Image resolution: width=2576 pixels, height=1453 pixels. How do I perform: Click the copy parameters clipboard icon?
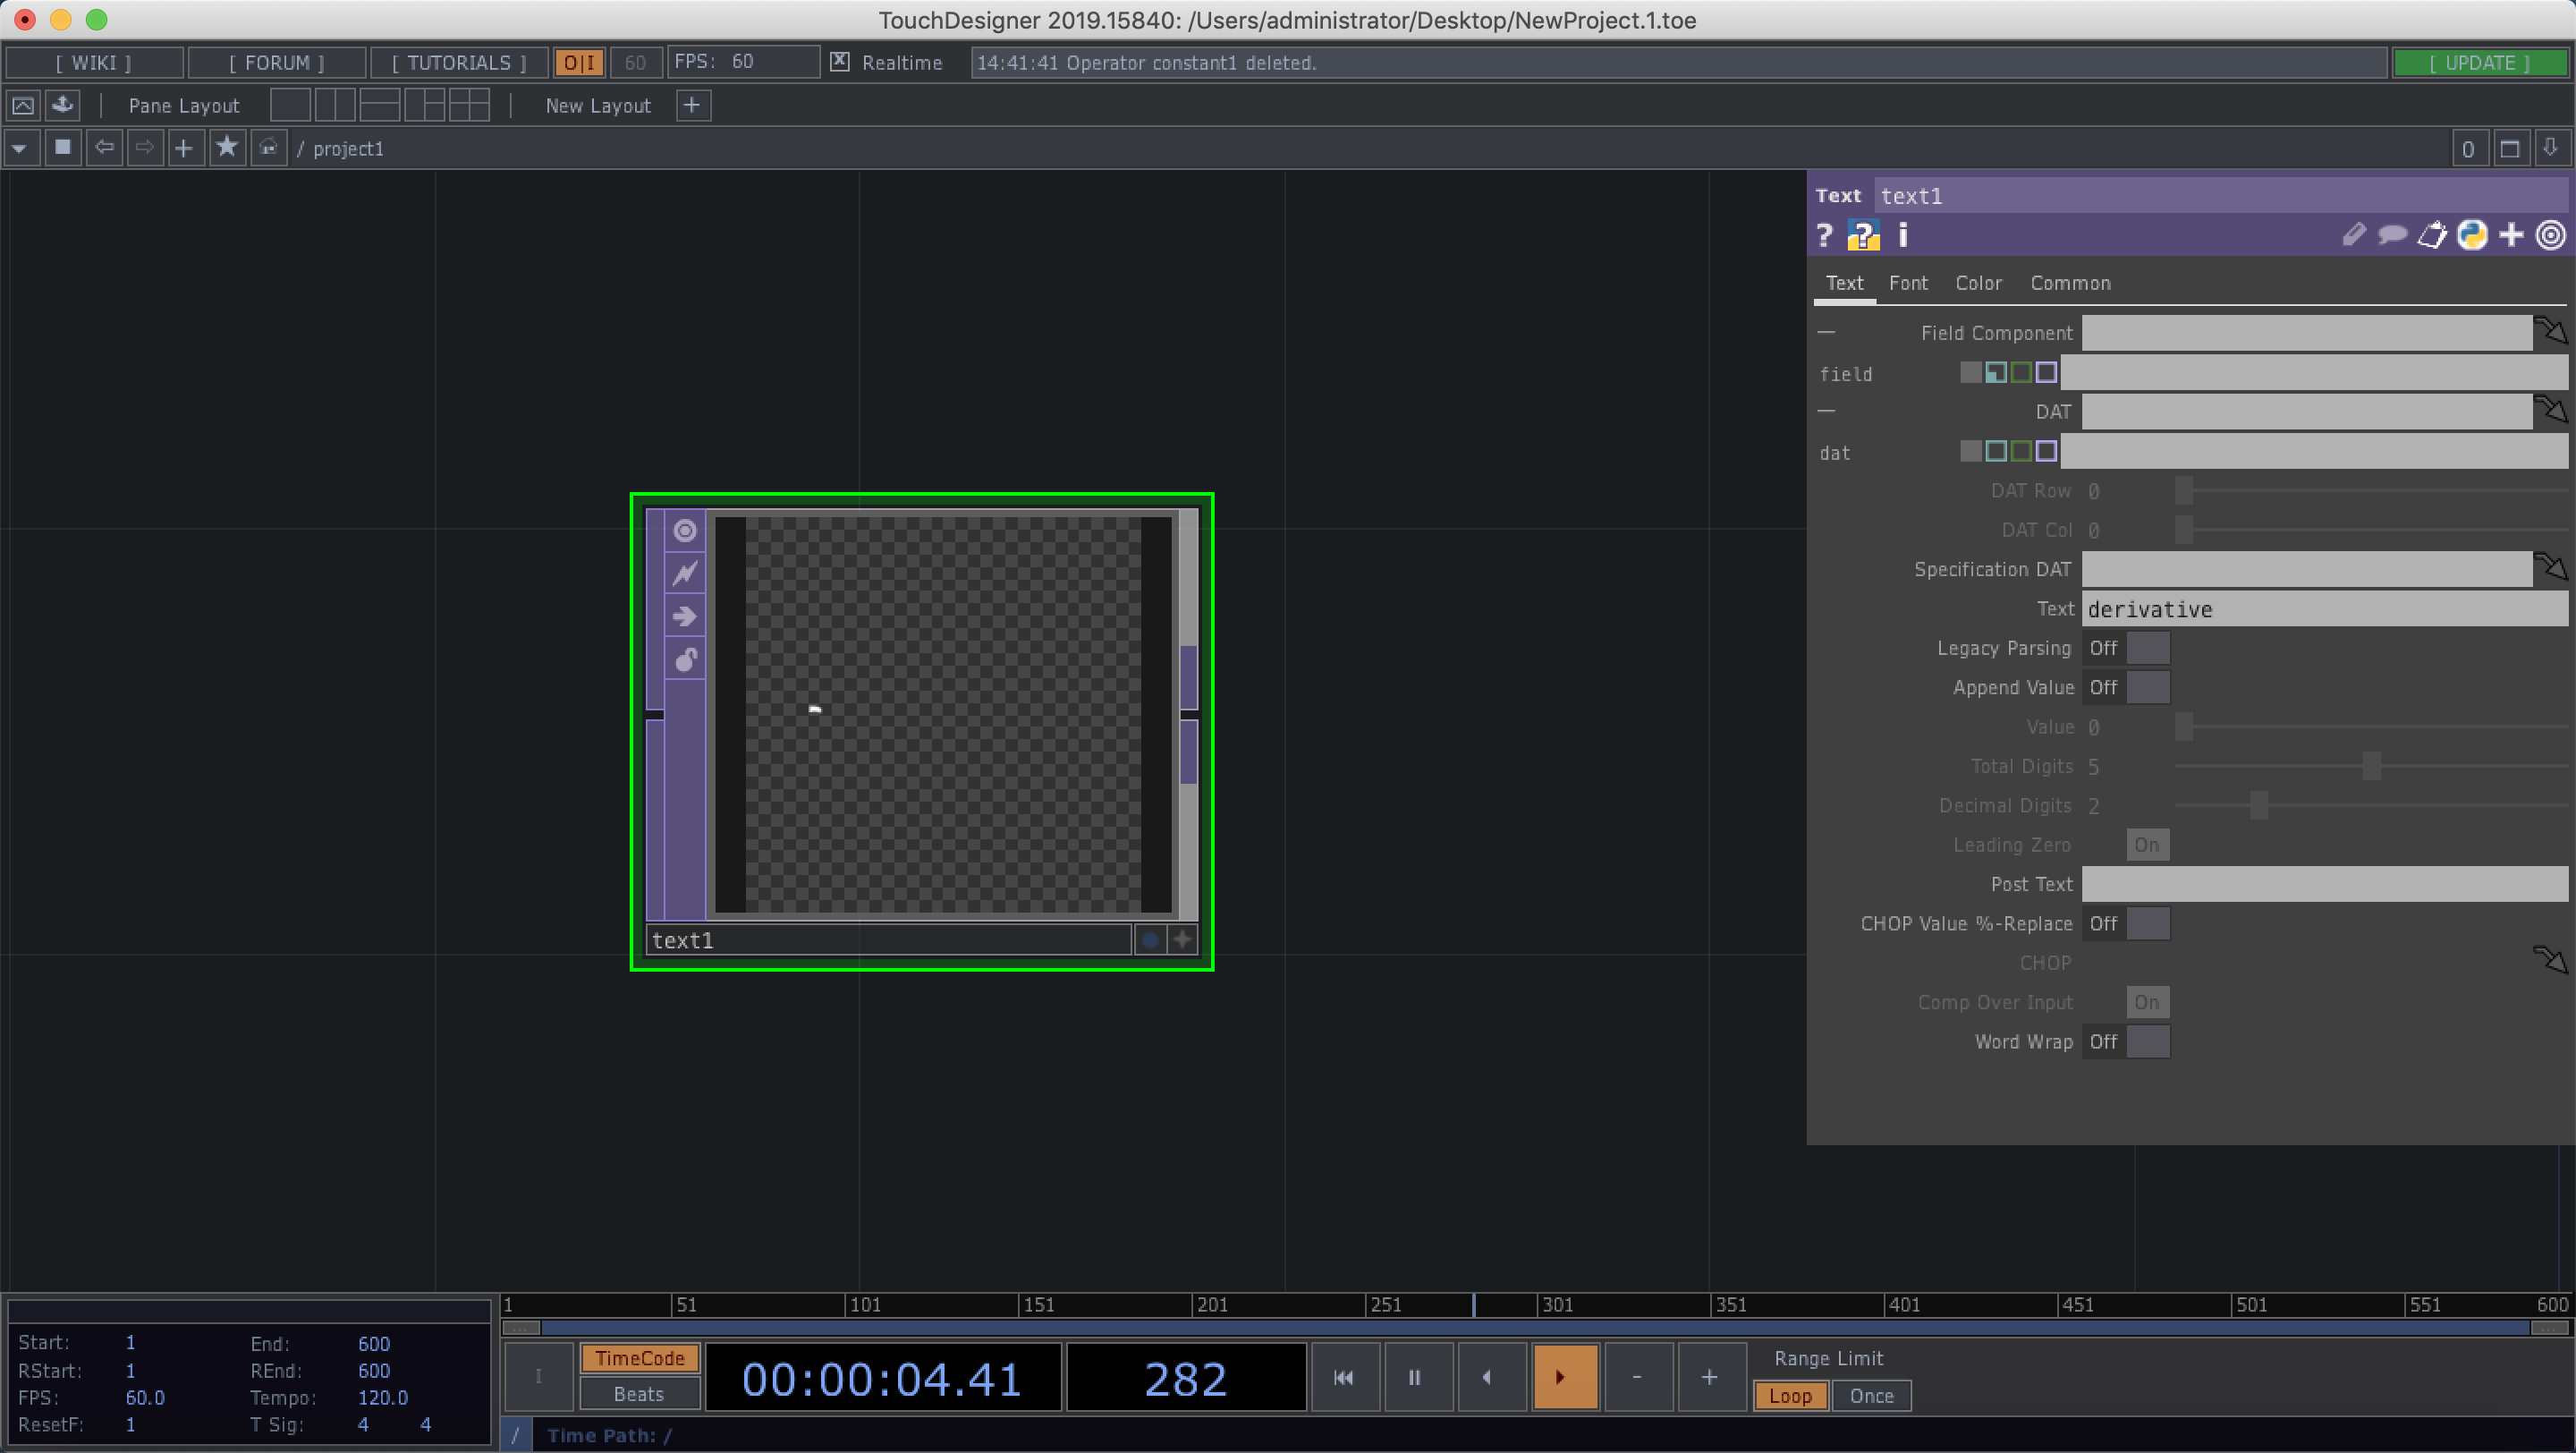coord(2430,234)
